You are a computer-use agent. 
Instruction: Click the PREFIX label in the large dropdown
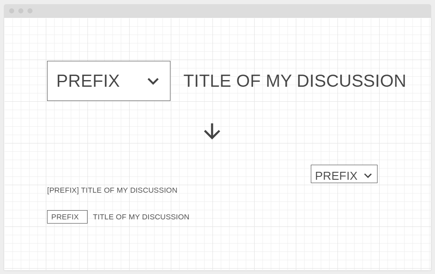pyautogui.click(x=88, y=81)
